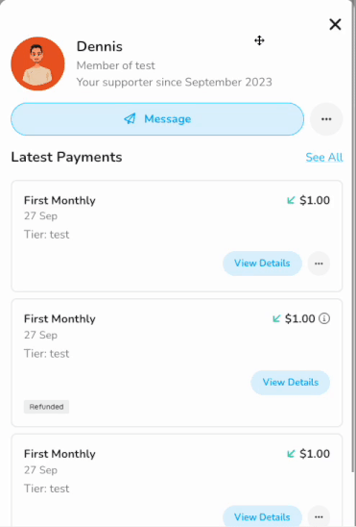Screen dimensions: 356x527
Task: Open three-dot menu on third payment
Action: click(319, 516)
